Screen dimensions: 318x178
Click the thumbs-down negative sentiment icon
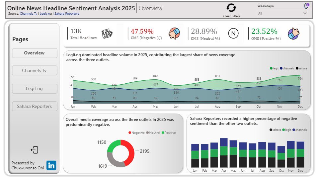pyautogui.click(x=174, y=34)
